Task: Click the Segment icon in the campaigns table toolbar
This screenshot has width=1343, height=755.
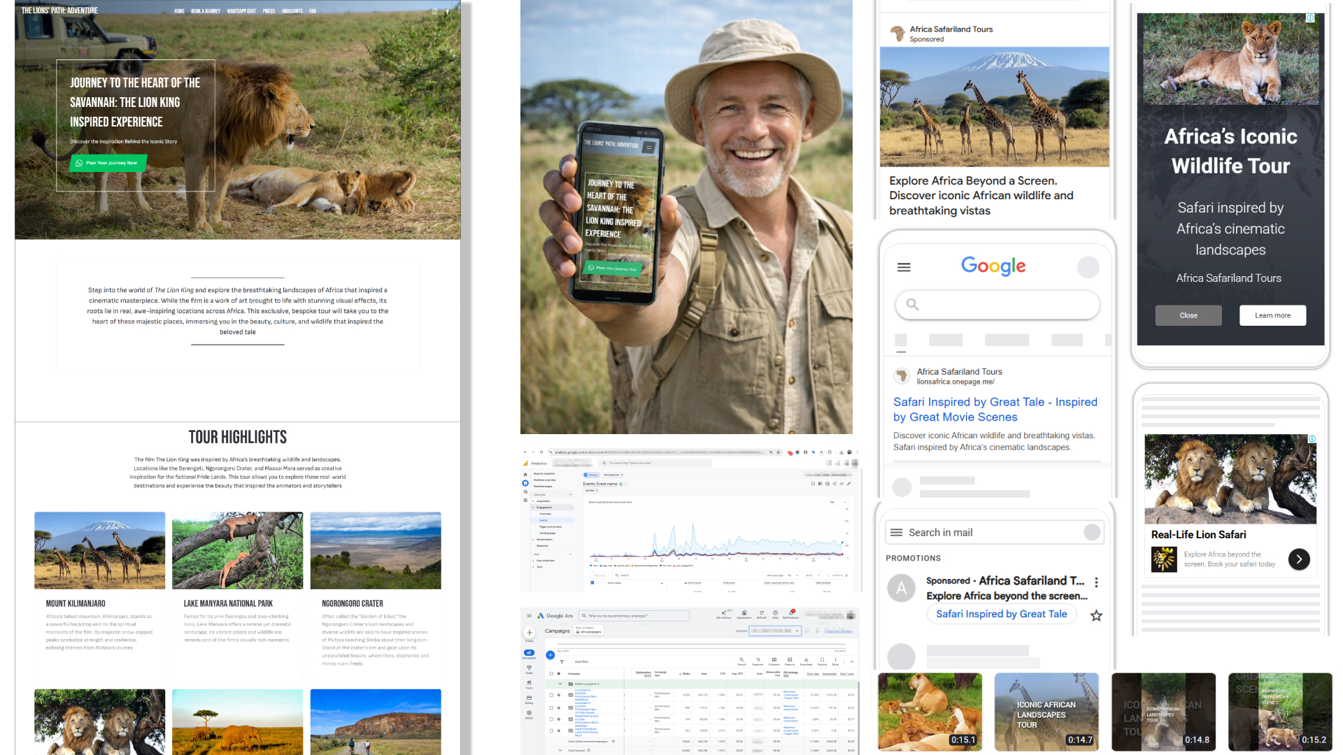Action: point(758,661)
